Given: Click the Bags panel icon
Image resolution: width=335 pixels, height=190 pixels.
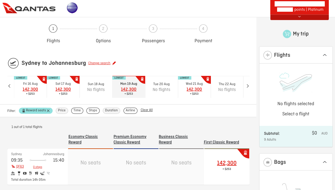Looking at the screenshot, I should 268,162.
